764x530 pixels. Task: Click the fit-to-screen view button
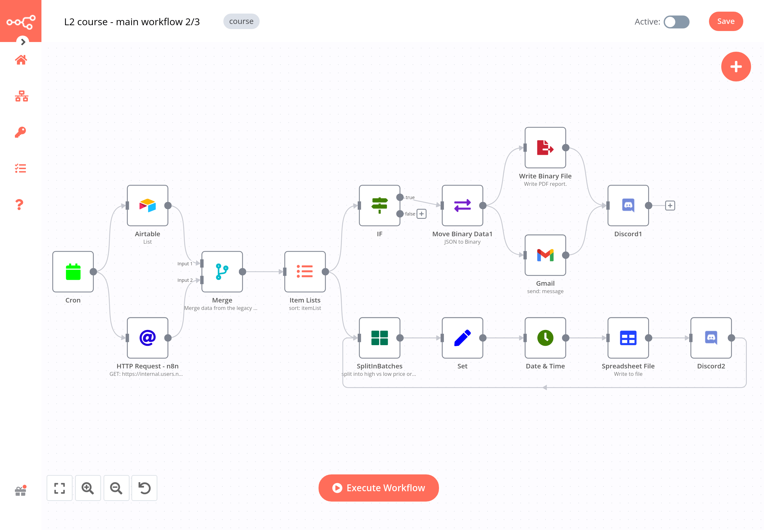tap(59, 487)
